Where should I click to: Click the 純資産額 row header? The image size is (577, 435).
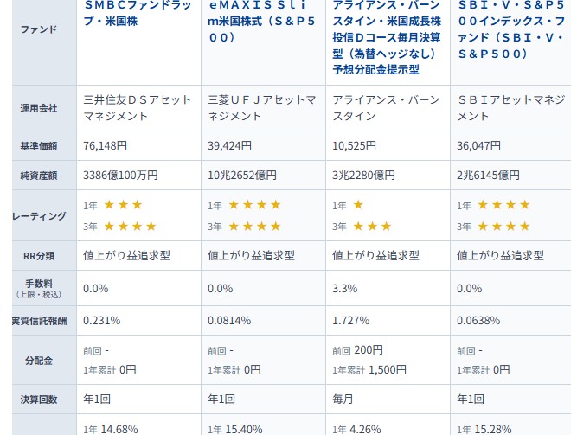38,176
